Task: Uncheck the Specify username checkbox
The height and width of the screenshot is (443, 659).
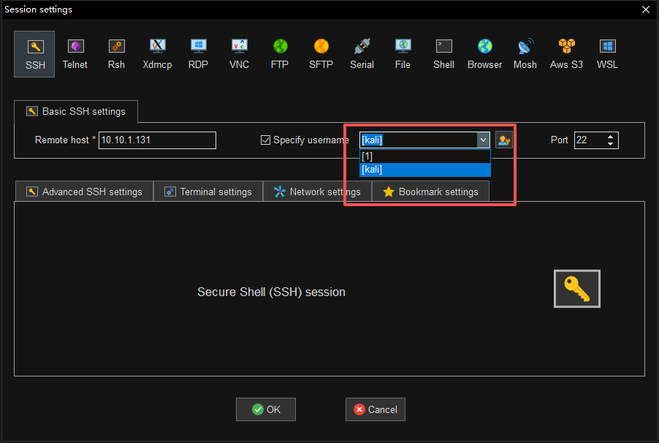Action: click(266, 140)
